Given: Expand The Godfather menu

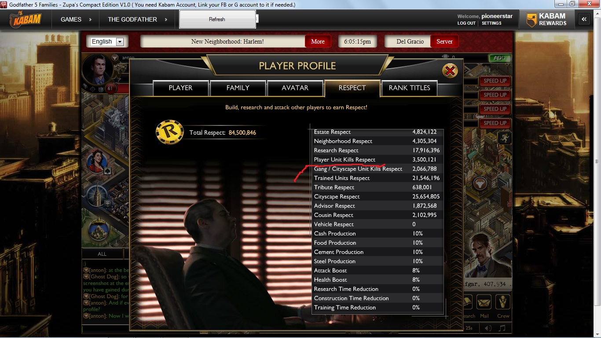Looking at the screenshot, I should pyautogui.click(x=138, y=19).
